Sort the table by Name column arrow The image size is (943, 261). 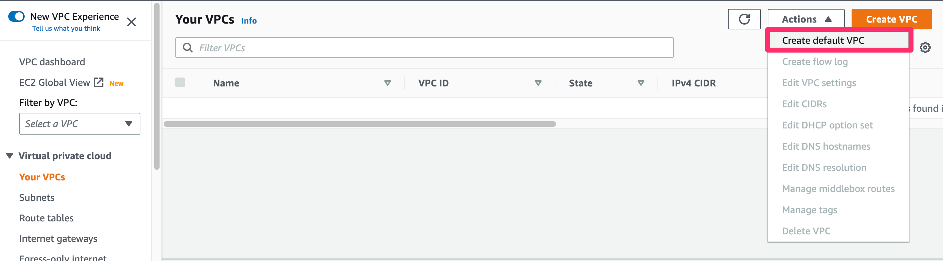point(387,83)
